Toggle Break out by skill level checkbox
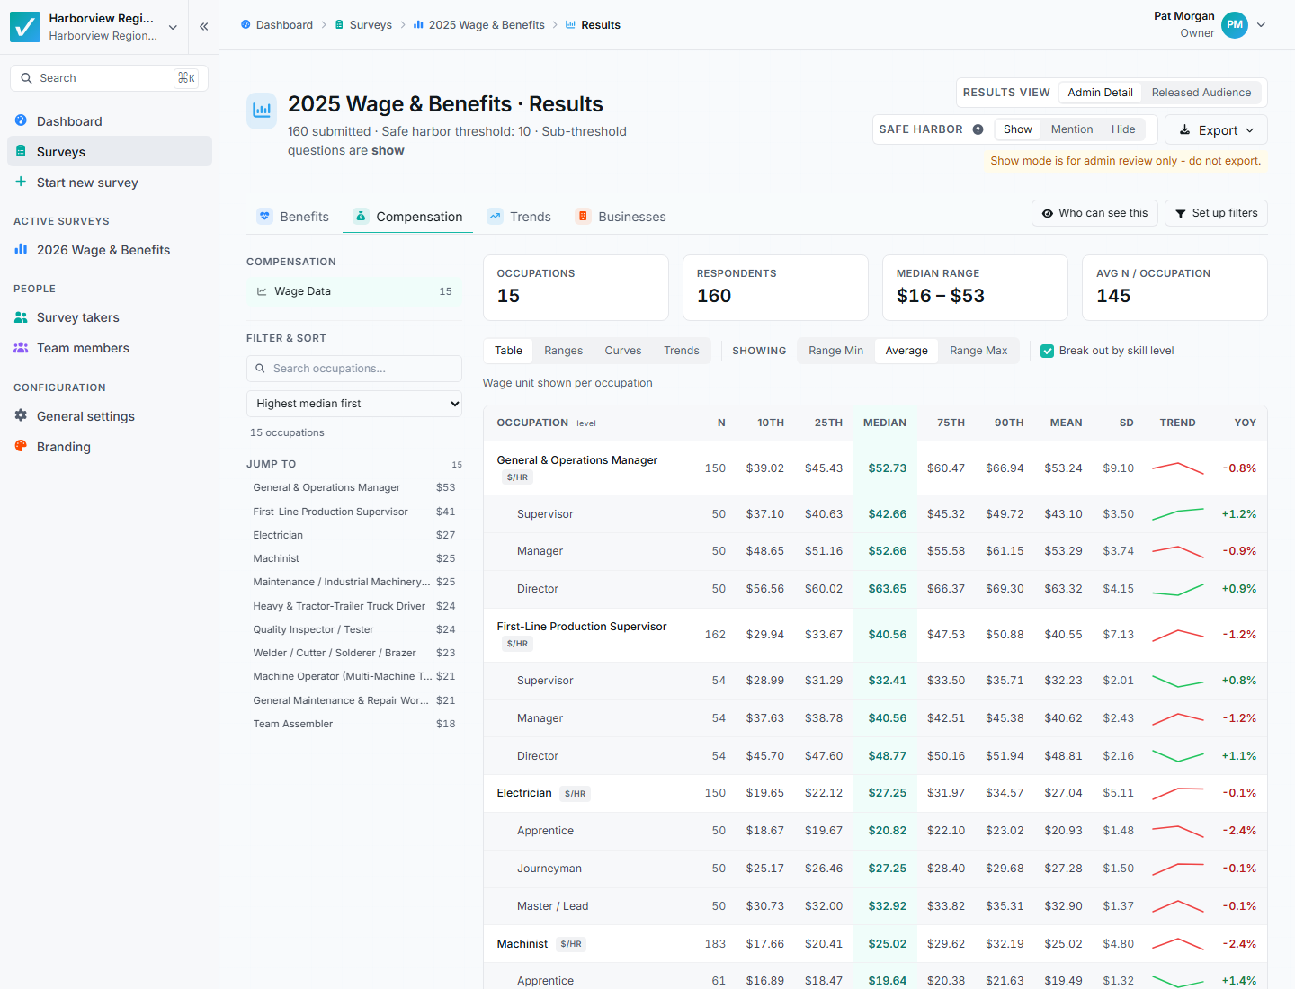Viewport: 1295px width, 989px height. (1047, 351)
